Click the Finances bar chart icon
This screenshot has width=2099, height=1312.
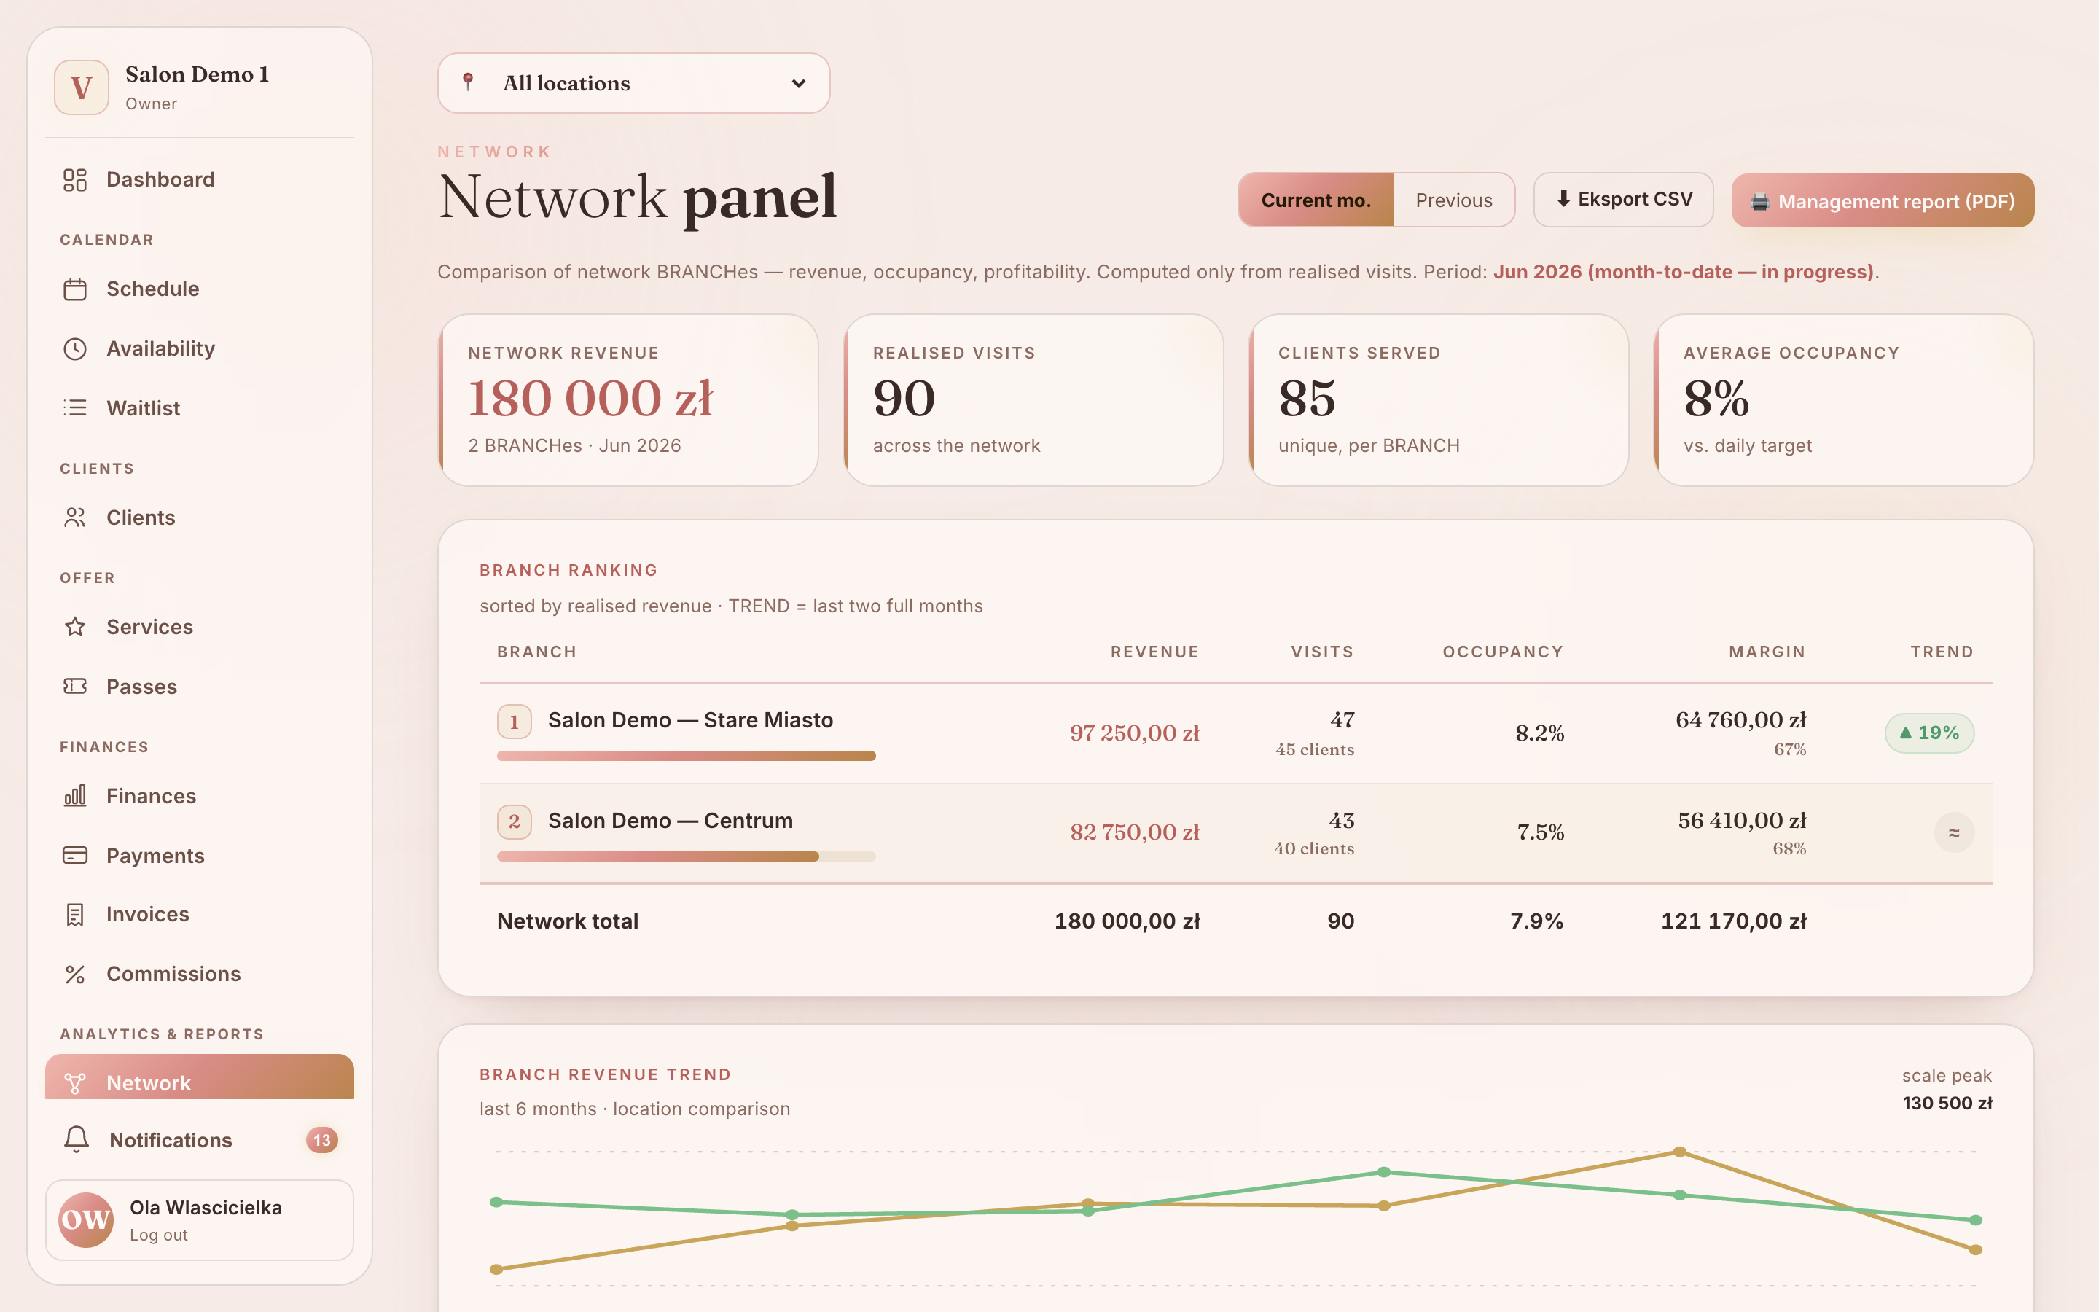tap(76, 796)
